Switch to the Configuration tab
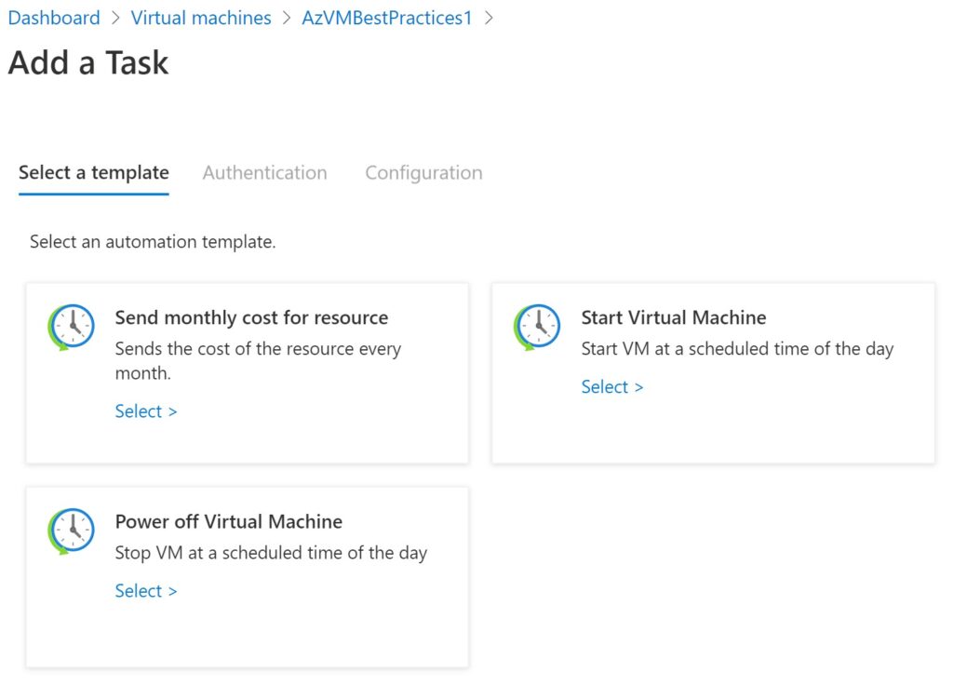This screenshot has width=953, height=686. 423,173
